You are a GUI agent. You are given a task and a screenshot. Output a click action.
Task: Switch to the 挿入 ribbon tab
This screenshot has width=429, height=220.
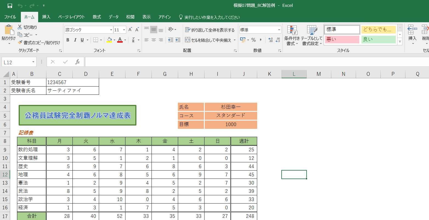pos(46,17)
